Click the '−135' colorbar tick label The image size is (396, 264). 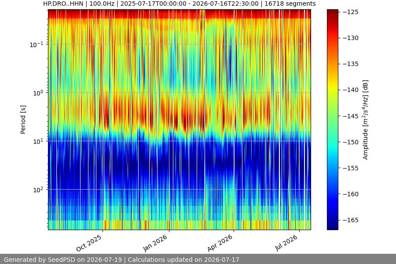(x=351, y=64)
